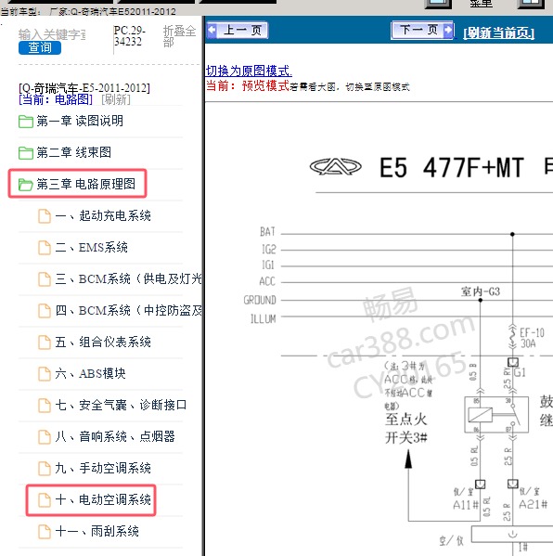553x556 pixels.
Task: Click page icon beside 五、组合仪表系统
Action: pos(45,343)
